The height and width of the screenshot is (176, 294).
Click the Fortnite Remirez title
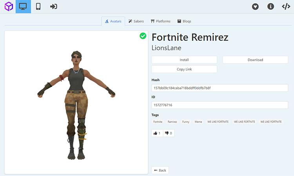(x=190, y=37)
